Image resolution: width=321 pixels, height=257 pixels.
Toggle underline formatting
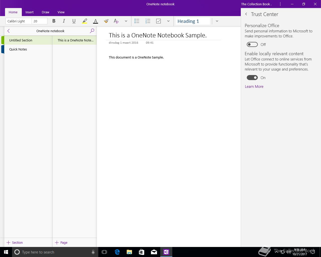74,21
